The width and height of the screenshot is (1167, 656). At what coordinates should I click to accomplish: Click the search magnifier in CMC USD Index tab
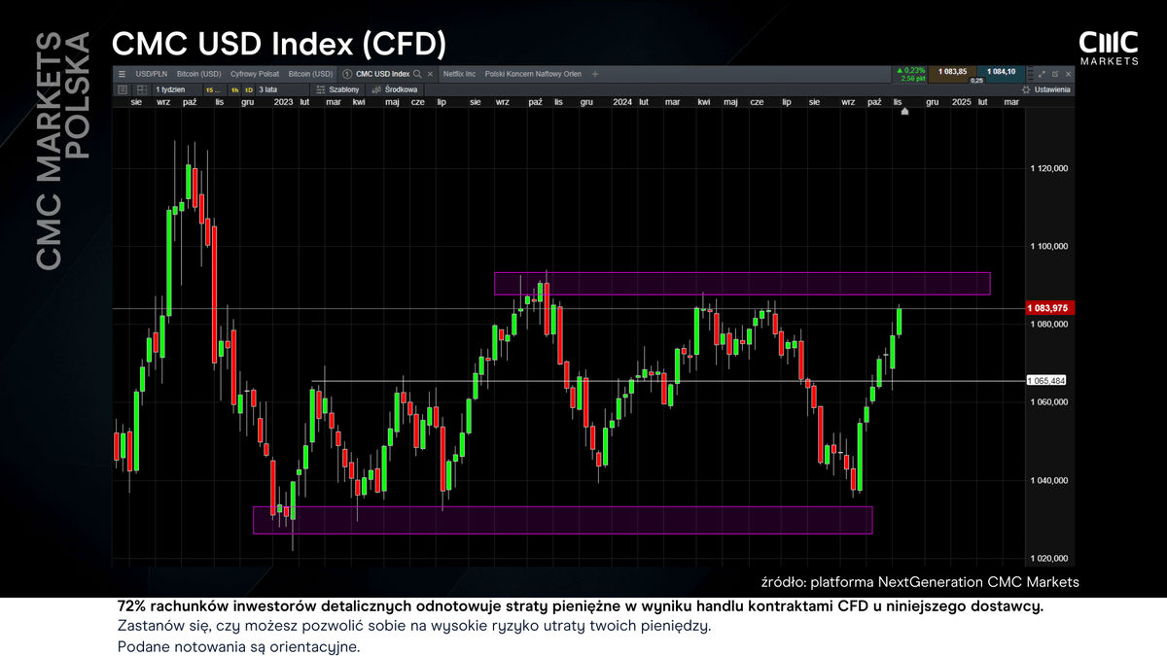click(x=417, y=74)
